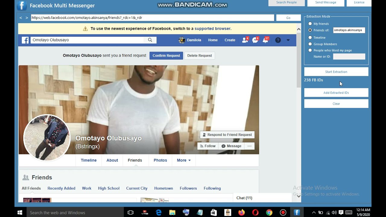Open the account dropdown arrow in navbar
Screen dimensions: 386x217
click(288, 40)
